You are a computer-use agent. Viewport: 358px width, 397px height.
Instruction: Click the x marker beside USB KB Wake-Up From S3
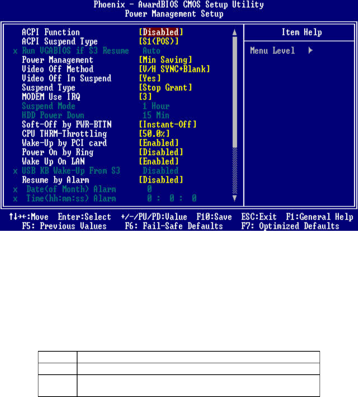[x=15, y=171]
